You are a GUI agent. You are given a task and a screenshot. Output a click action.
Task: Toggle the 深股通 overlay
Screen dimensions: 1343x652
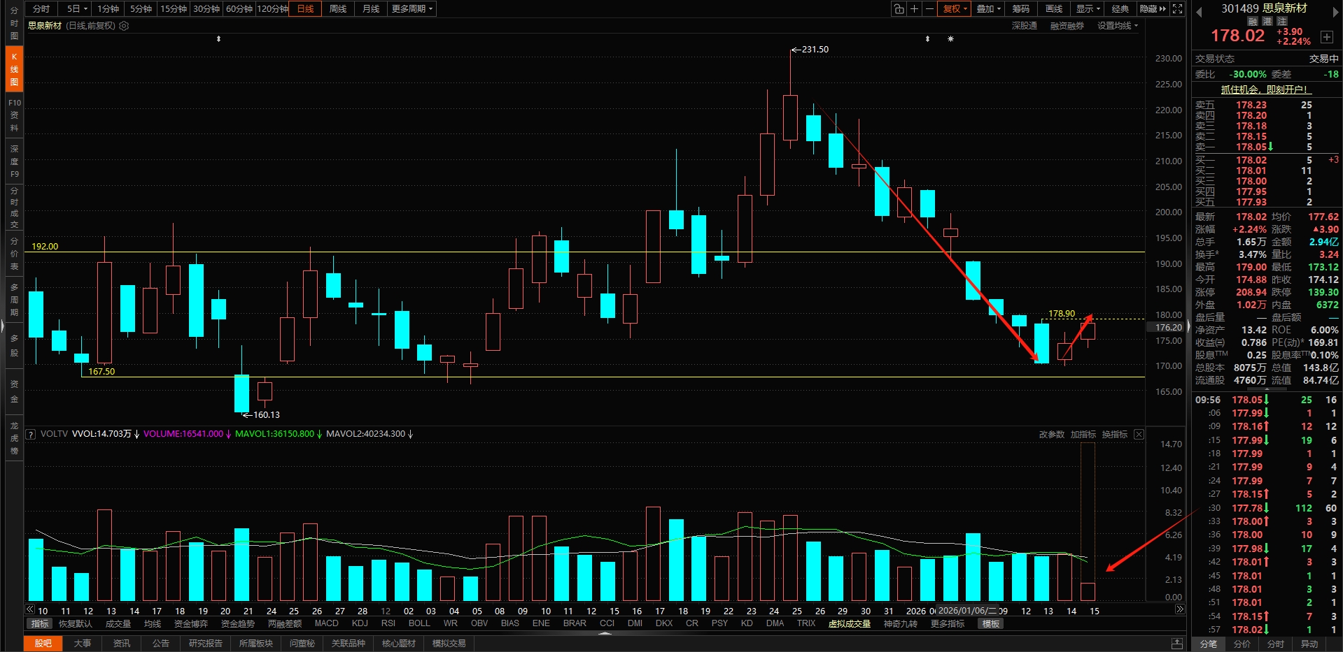[x=1025, y=26]
